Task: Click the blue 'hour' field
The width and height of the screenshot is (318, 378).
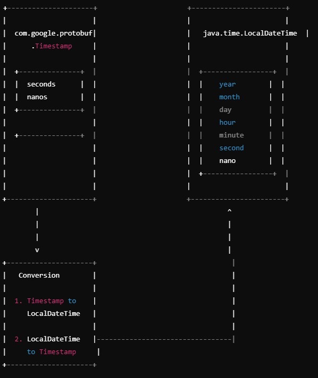Action: [227, 122]
